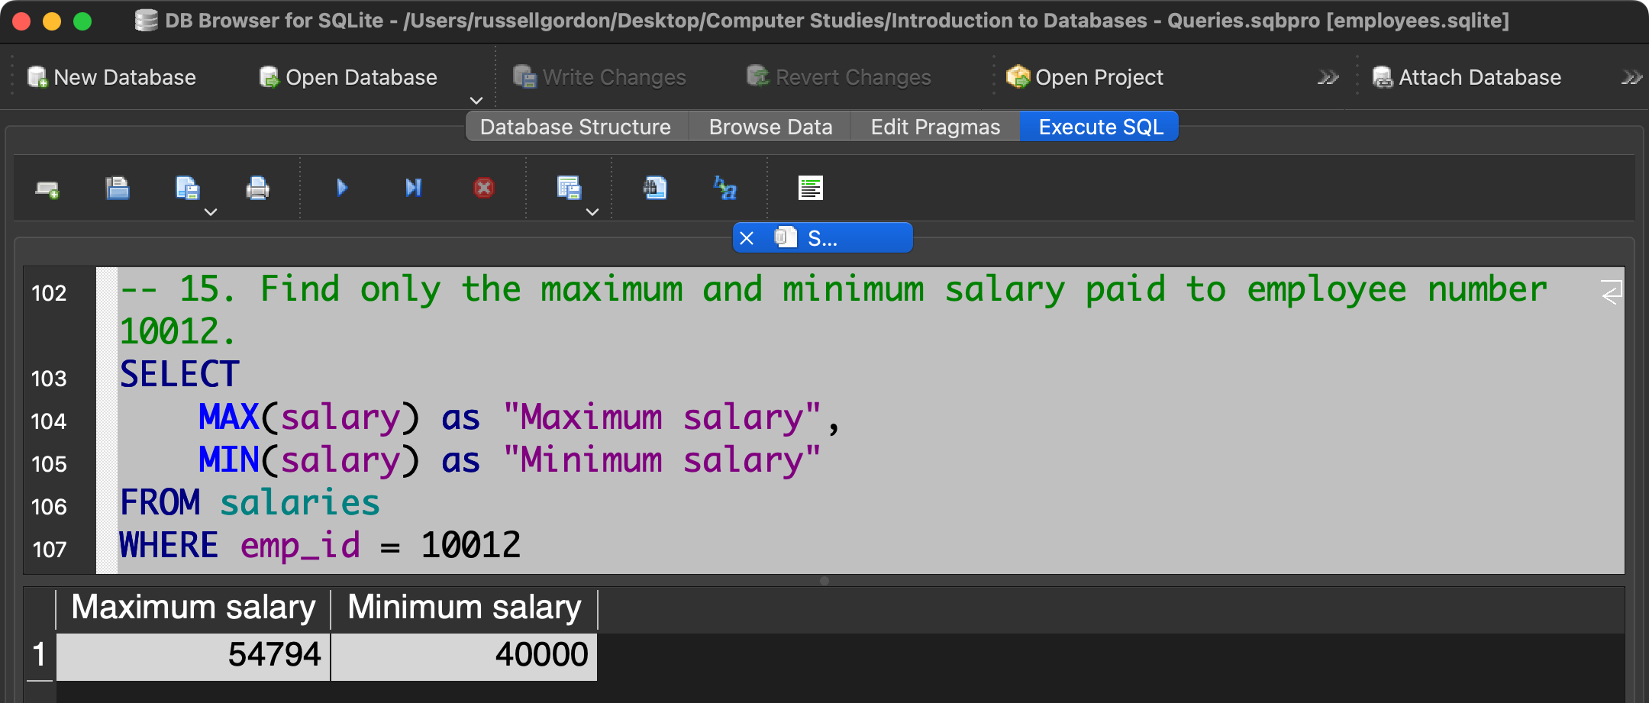The width and height of the screenshot is (1649, 703).
Task: Click the Save SQL file icon
Action: (187, 189)
